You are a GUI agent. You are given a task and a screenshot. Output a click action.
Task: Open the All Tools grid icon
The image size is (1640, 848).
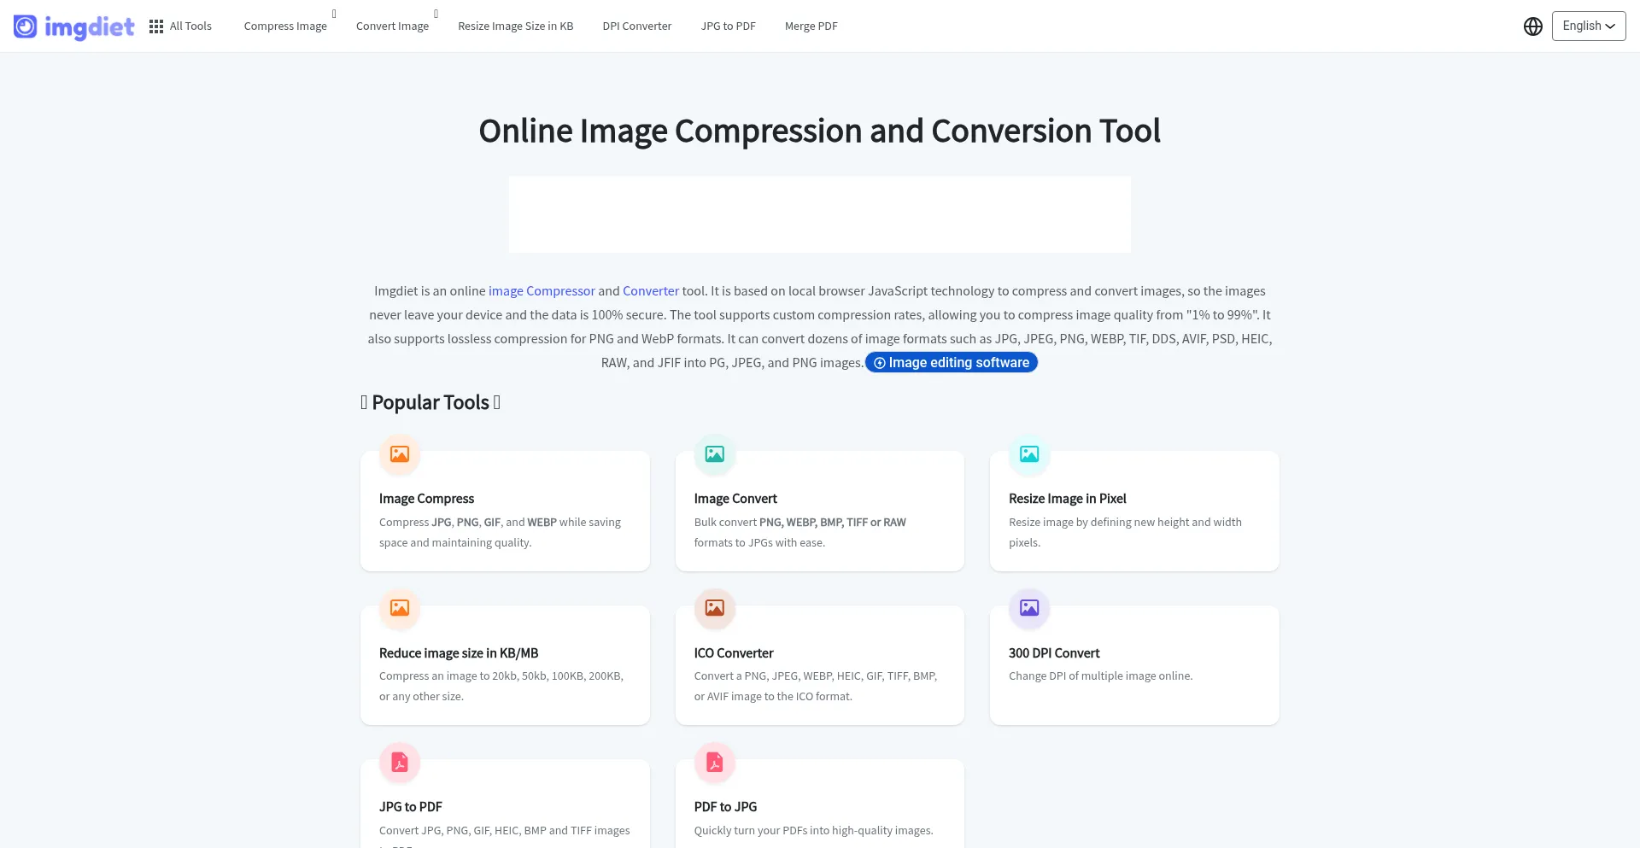156,26
